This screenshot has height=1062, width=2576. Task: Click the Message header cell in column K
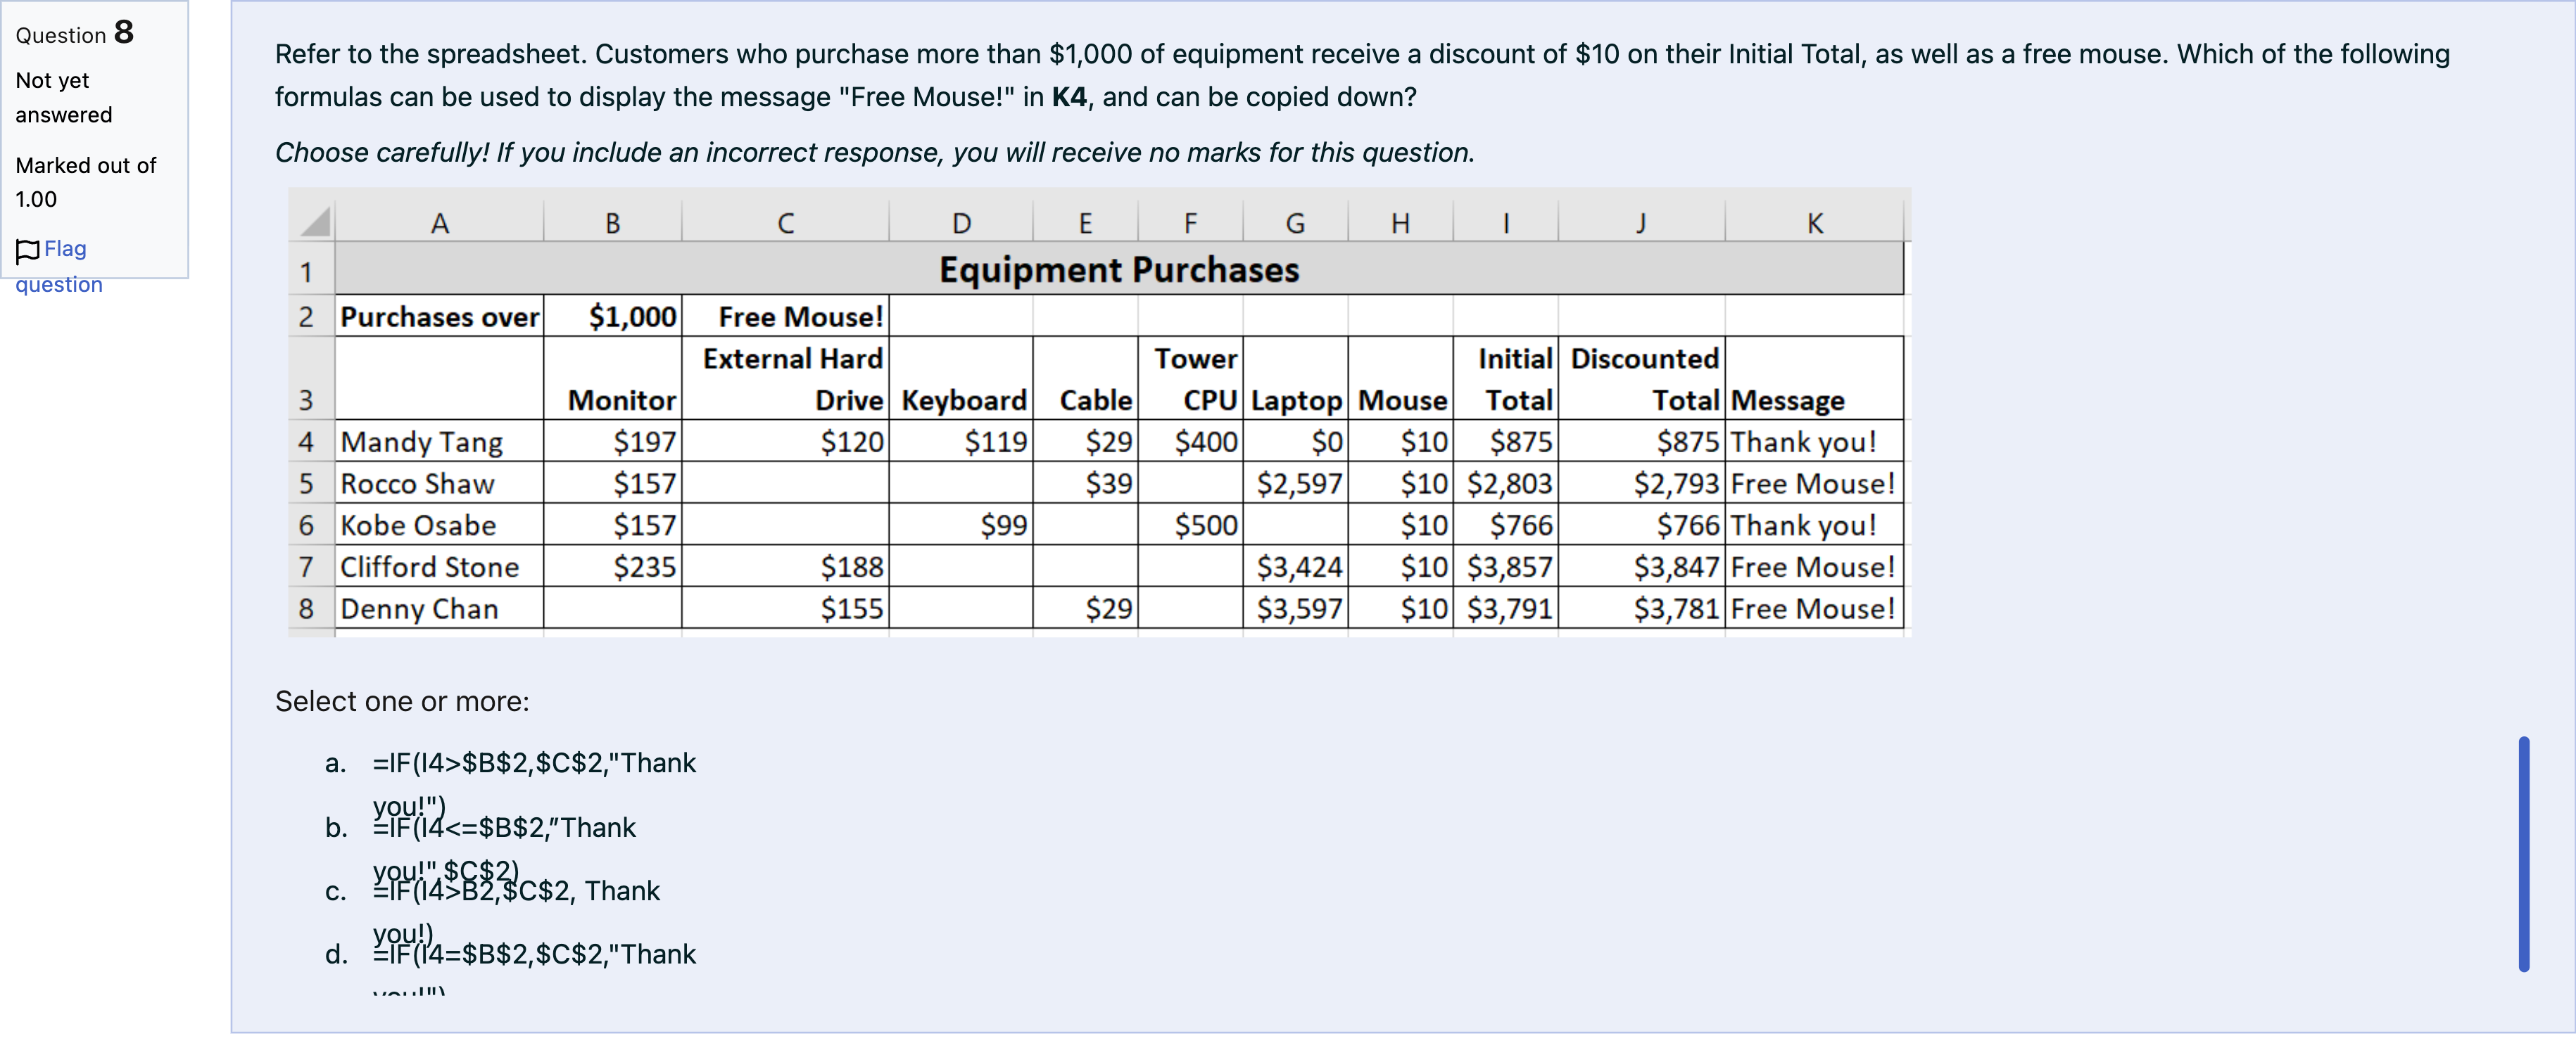(x=1814, y=378)
